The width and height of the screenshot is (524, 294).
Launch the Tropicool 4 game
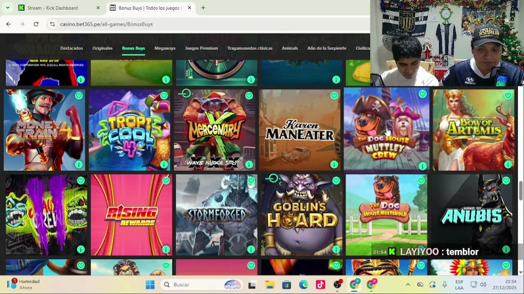coord(130,130)
